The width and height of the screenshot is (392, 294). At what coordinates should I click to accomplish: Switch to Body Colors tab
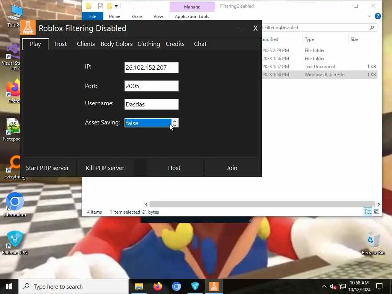(116, 44)
